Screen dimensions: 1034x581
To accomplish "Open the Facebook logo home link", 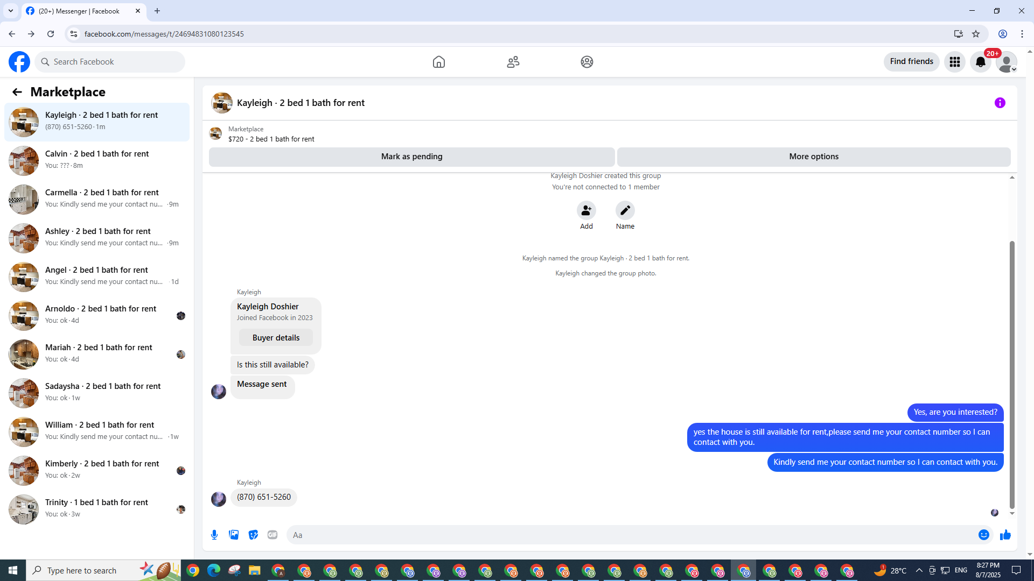I will click(x=19, y=62).
